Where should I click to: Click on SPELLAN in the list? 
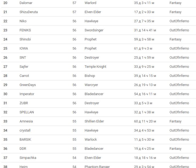click(x=27, y=112)
